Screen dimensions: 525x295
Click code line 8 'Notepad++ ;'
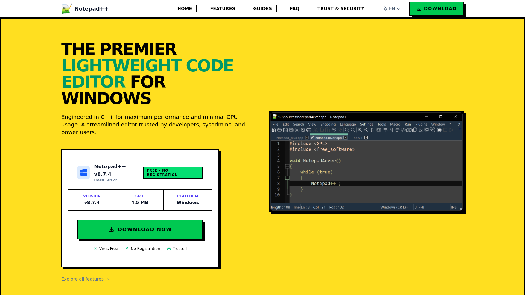coord(326,184)
